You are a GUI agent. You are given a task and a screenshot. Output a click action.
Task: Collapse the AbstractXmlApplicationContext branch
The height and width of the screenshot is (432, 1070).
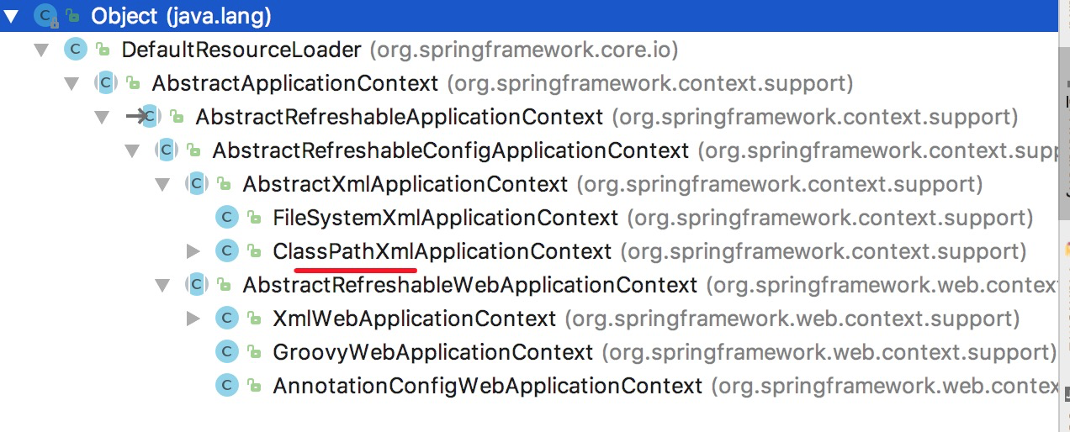(x=162, y=184)
